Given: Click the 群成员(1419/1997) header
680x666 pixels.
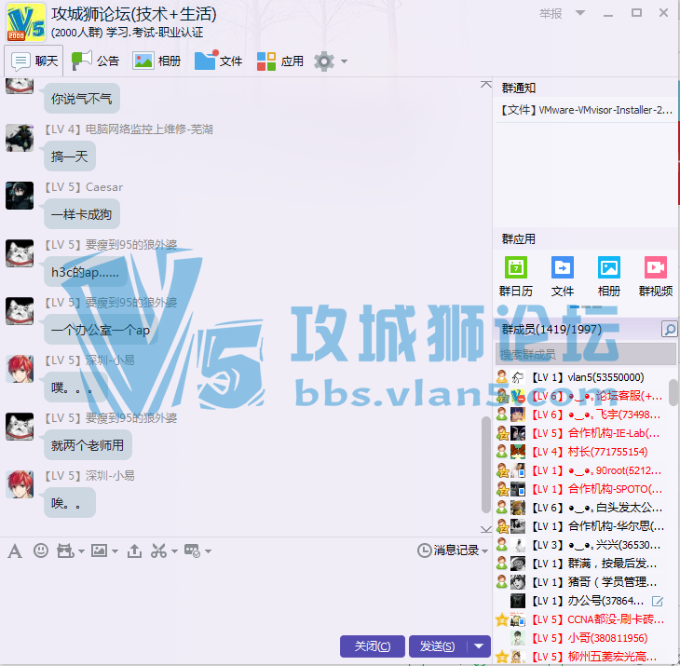Looking at the screenshot, I should 551,330.
